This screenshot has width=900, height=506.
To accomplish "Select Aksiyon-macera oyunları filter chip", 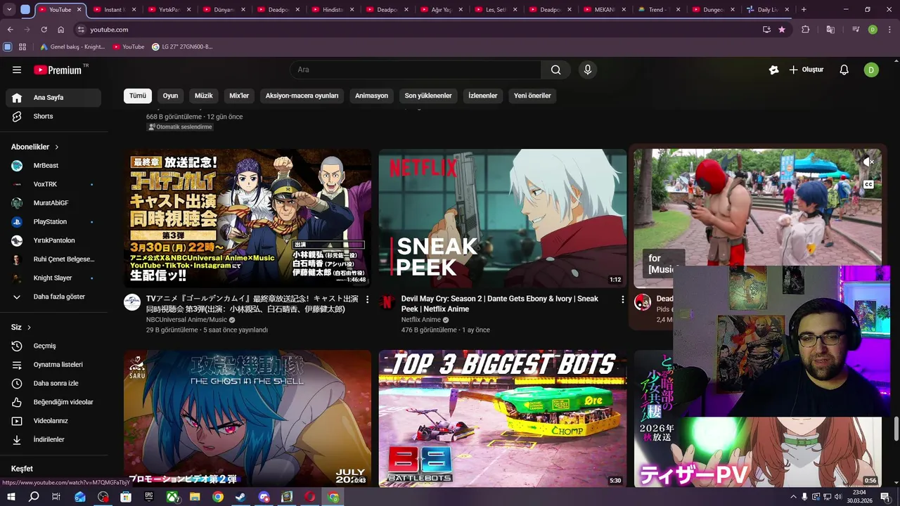I will click(x=302, y=96).
